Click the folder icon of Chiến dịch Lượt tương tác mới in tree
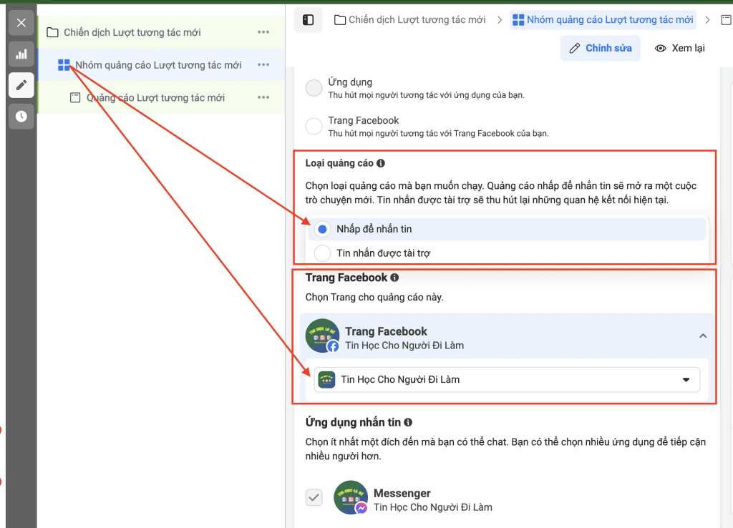Image resolution: width=733 pixels, height=528 pixels. [52, 32]
